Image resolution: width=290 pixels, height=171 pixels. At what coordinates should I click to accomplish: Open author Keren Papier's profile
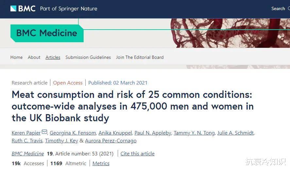tap(26, 133)
